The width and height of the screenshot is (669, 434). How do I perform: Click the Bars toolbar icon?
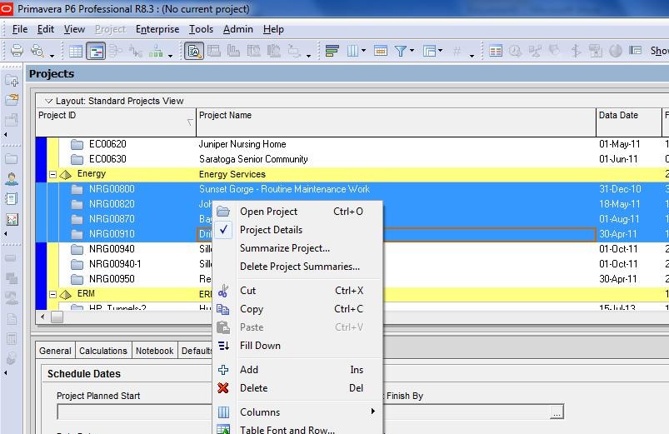pos(332,51)
